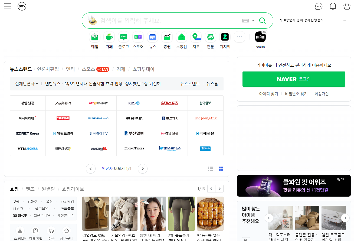
Task: Click the green NAVER 로그인 button
Action: click(294, 79)
